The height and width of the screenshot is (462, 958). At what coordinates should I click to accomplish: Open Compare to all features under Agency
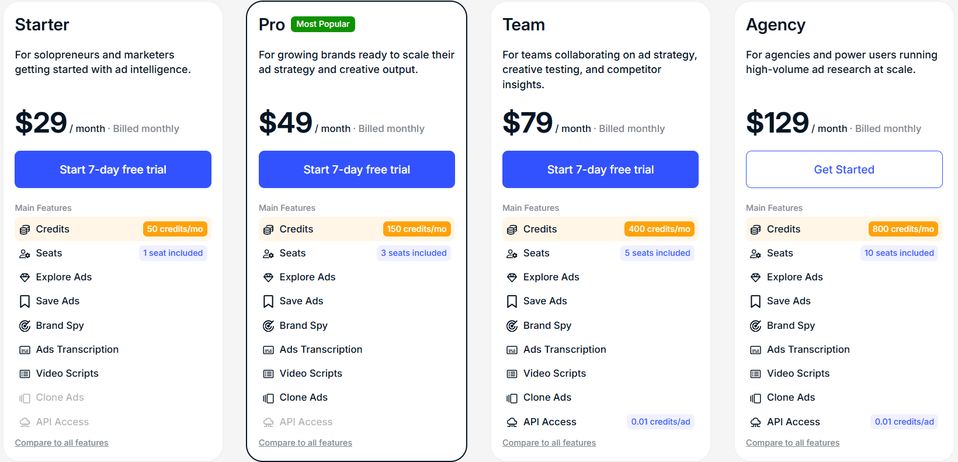point(792,443)
